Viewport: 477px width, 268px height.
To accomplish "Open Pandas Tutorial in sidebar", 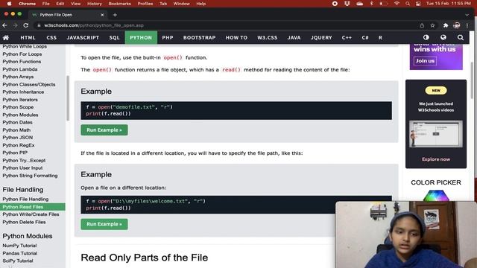I will point(20,253).
